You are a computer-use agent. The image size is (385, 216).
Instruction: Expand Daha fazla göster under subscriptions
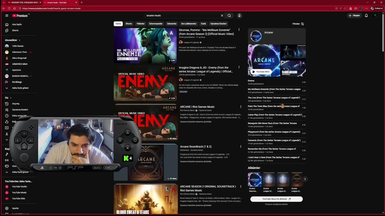[20, 88]
